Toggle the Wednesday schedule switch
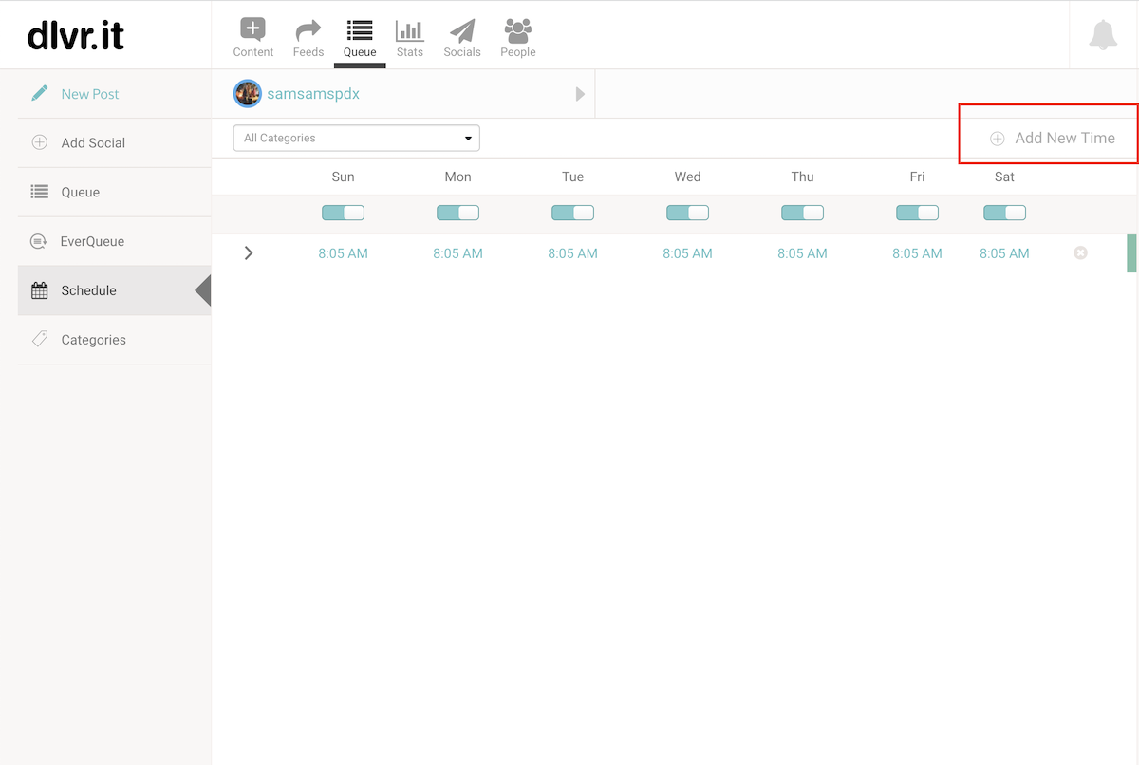Viewport: 1139px width, 765px height. point(687,213)
